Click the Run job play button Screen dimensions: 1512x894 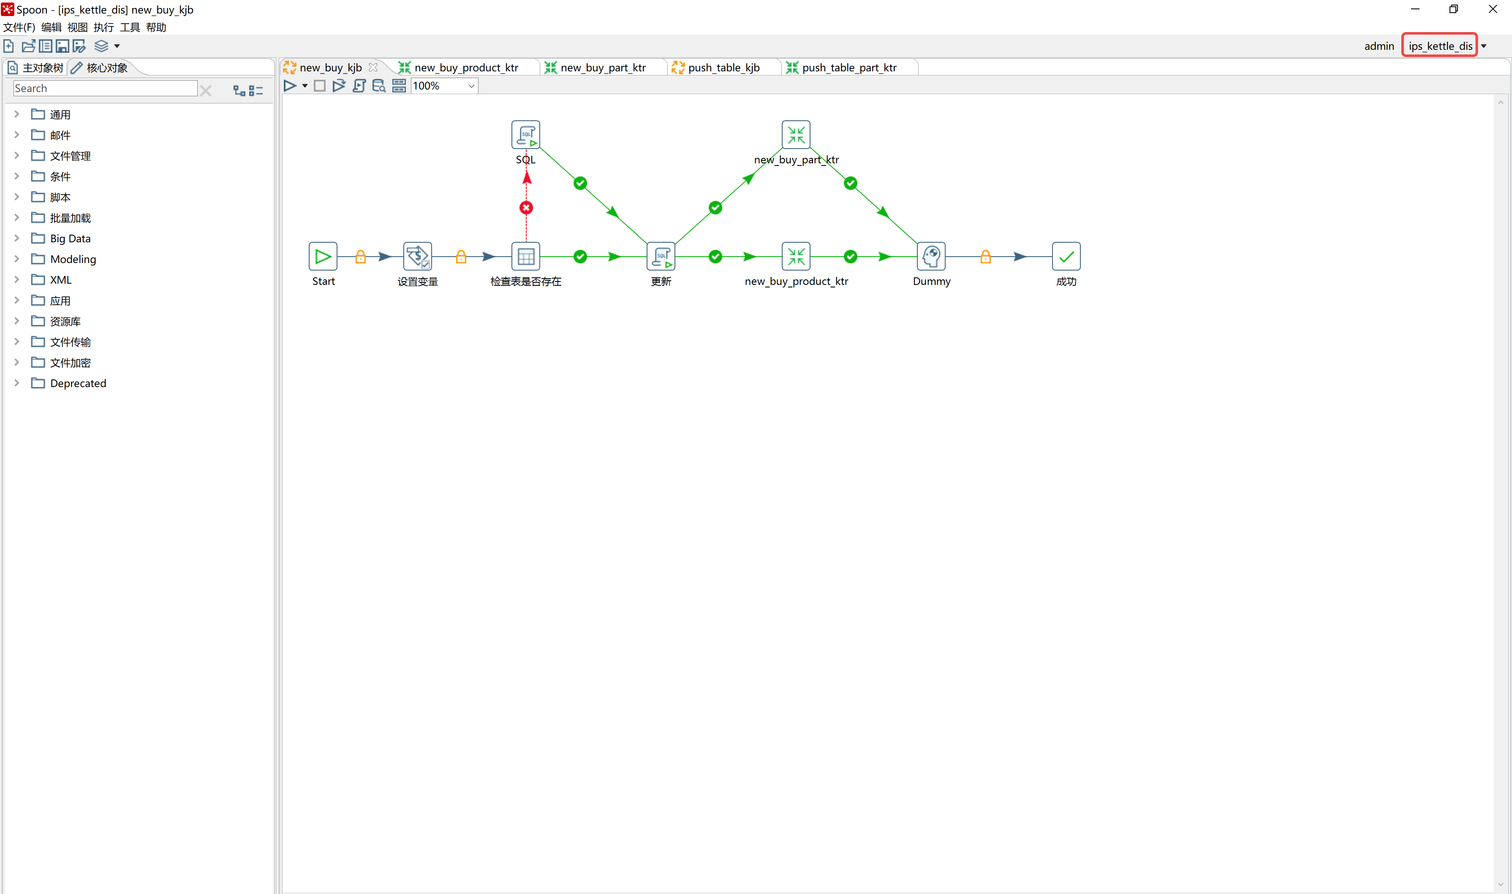pos(290,86)
